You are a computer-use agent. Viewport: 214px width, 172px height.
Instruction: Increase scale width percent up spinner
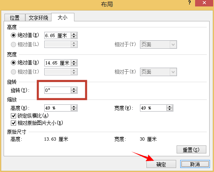pyautogui.click(x=170, y=106)
